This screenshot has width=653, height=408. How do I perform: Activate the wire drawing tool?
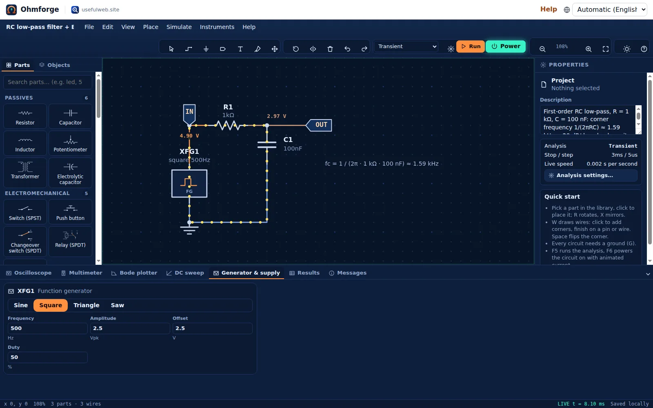[189, 49]
